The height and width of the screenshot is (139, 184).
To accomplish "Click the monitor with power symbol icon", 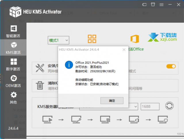I will tap(163, 119).
